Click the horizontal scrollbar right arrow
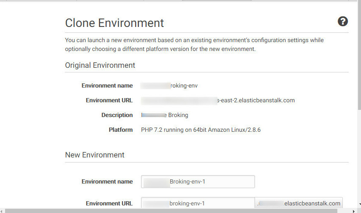This screenshot has width=361, height=213. pyautogui.click(x=353, y=210)
